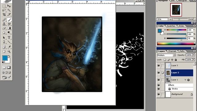197x111 pixels.
Task: Select the Dodge tool
Action: point(9,32)
